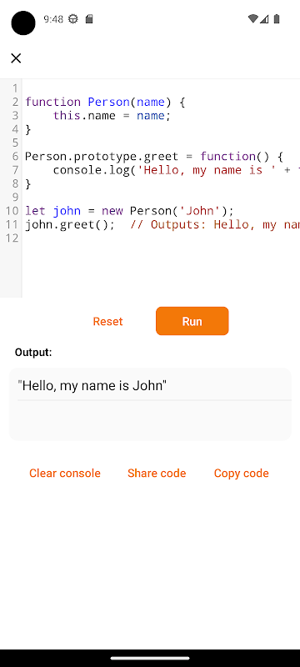This screenshot has height=667, width=300.
Task: Clear console output
Action: click(65, 473)
